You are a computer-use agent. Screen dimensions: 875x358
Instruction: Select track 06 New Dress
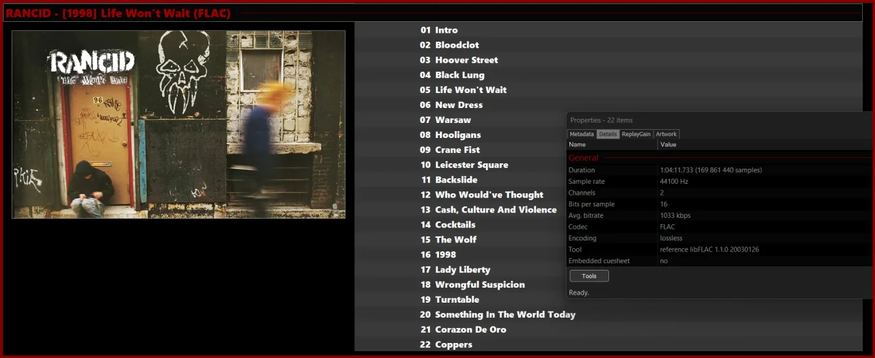click(x=608, y=105)
